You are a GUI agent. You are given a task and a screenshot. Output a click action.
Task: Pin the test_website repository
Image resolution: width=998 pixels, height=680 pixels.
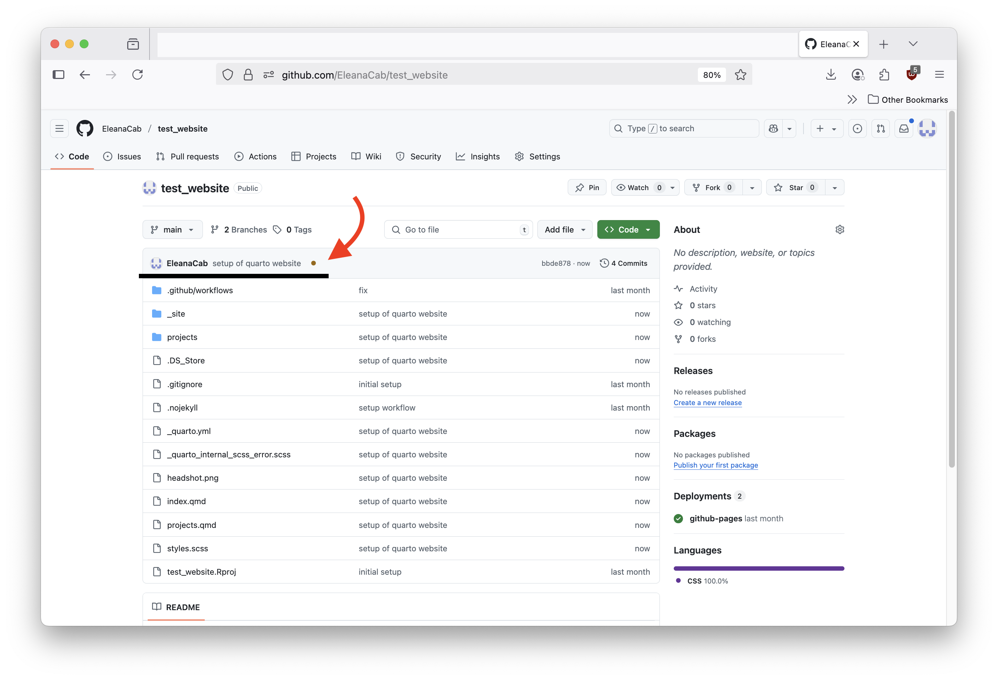click(587, 187)
